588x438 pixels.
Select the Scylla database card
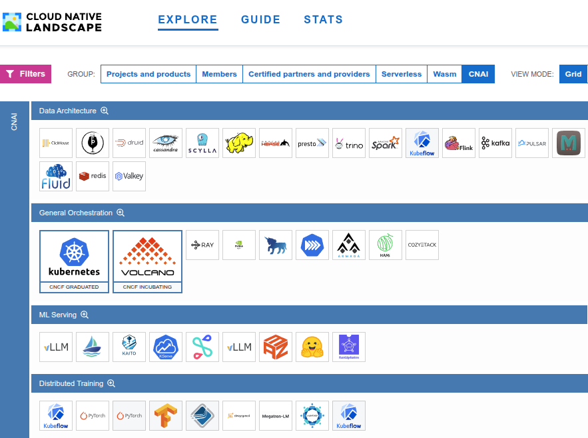pyautogui.click(x=202, y=143)
